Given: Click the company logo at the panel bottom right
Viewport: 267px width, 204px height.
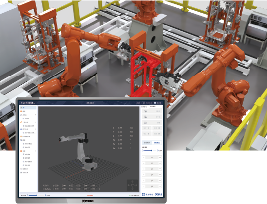Looking at the screenshot, I should pos(152,194).
